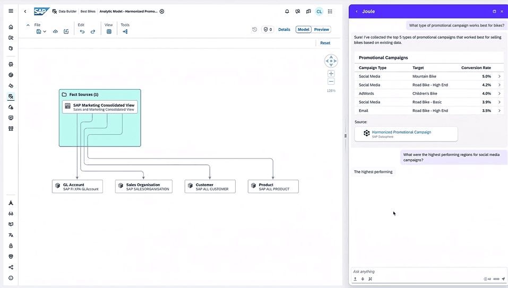Screen dimensions: 508x288
Task: Click the notifications bell icon
Action: click(287, 11)
